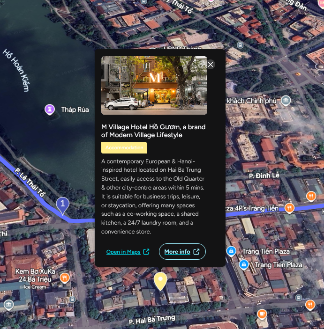Click the Tràng Tiền Plaza label
324x329 pixels.
(x=266, y=251)
